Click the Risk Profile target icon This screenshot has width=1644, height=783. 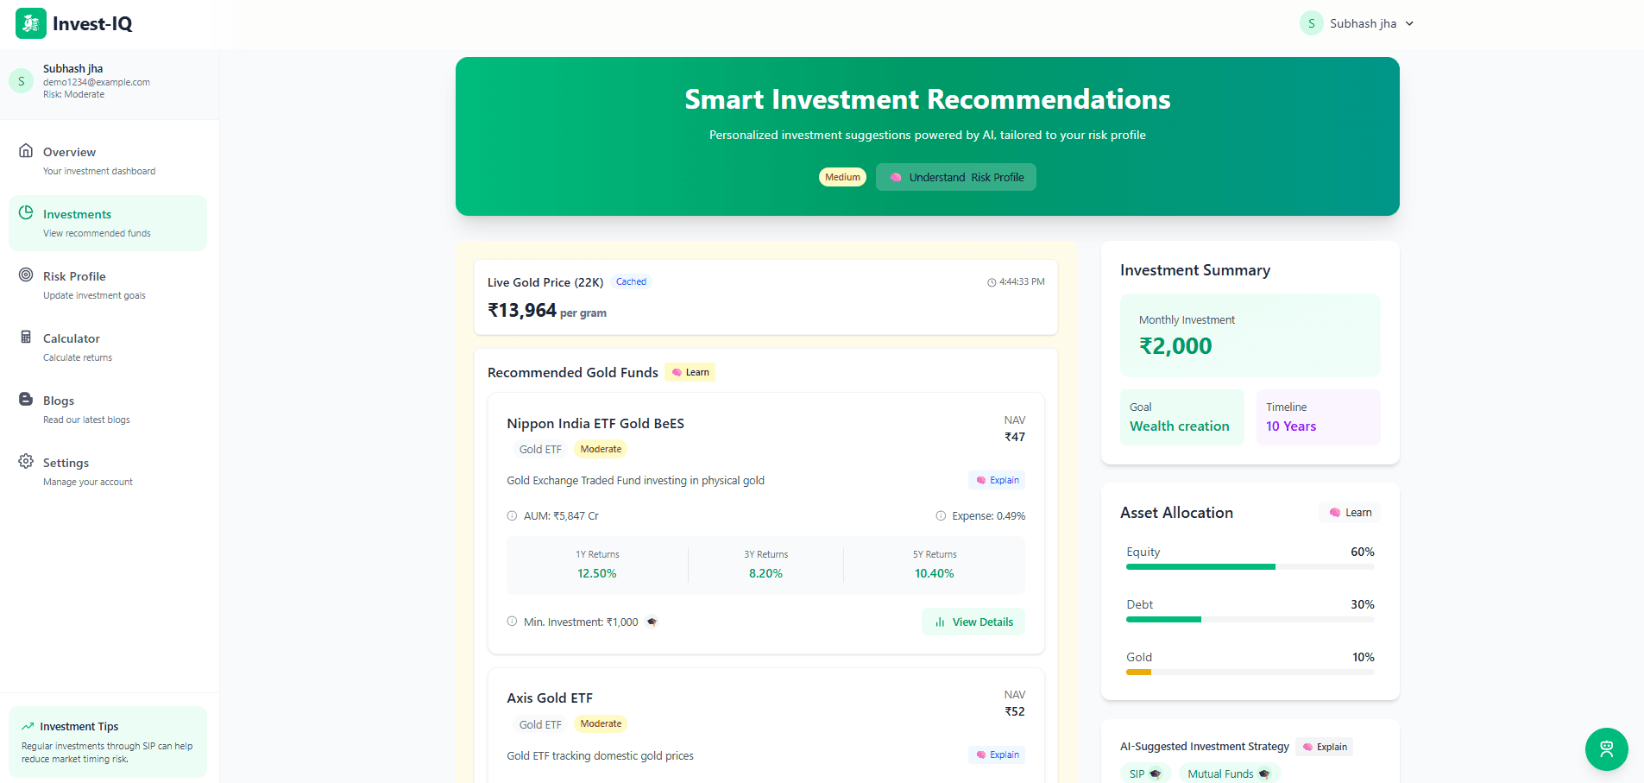click(26, 275)
